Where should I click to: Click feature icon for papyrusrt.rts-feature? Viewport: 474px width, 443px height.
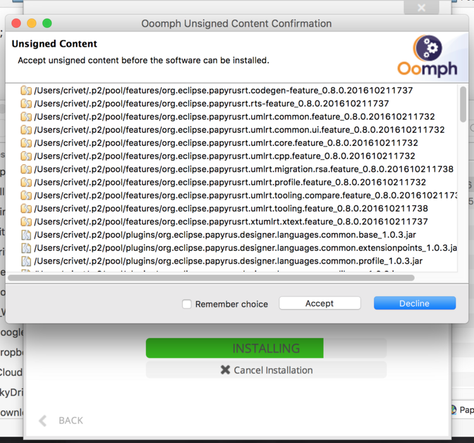coord(27,104)
